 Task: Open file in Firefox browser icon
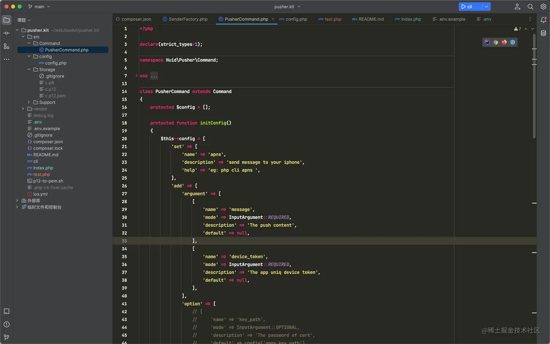tap(504, 42)
